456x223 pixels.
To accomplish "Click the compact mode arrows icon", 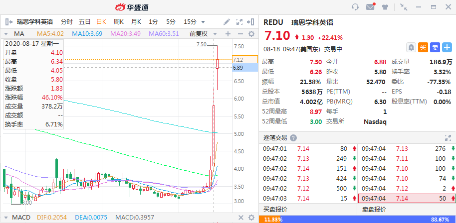I will [x=403, y=7].
